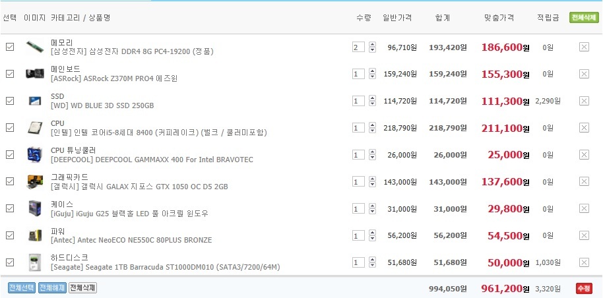Open the iGuju G25 블랙홀 LED link

point(129,214)
